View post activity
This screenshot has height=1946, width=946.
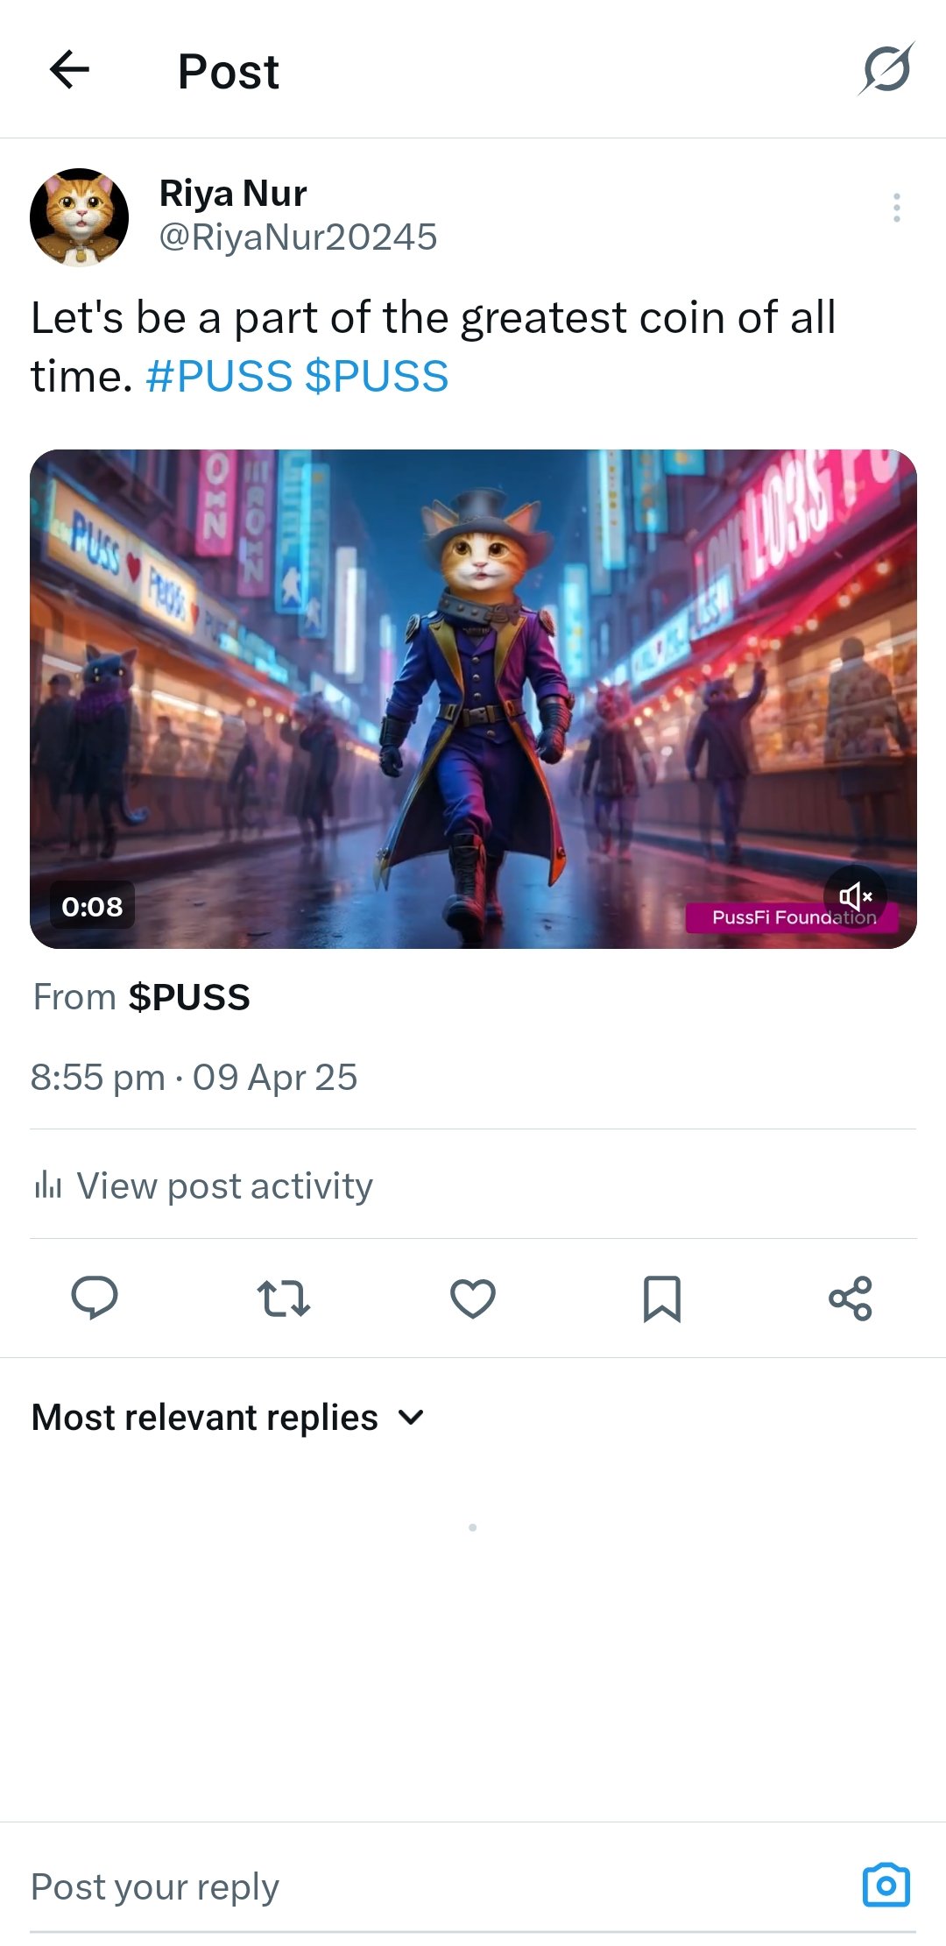pos(203,1185)
